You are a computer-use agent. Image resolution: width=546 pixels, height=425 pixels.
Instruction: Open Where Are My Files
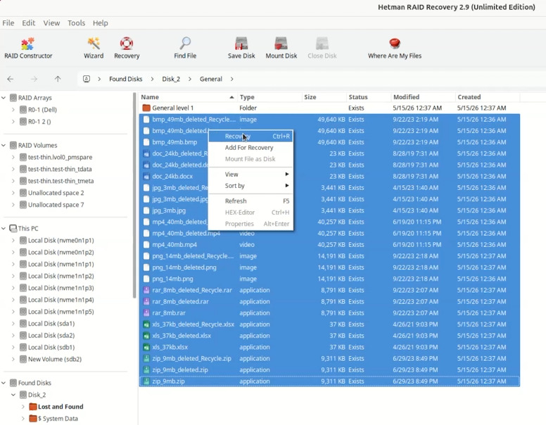[395, 48]
